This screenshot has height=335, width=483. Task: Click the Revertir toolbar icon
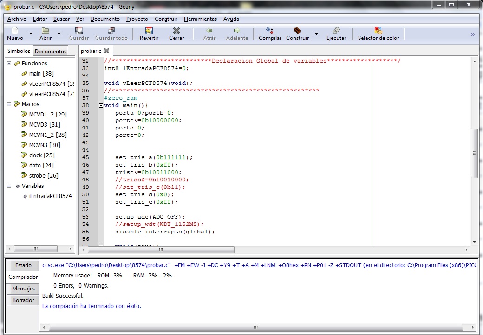(x=149, y=31)
